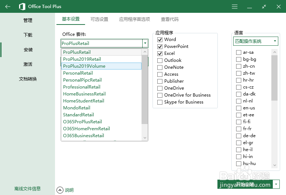The image size is (286, 195).
Task: Click the 开始安装 button
Action: coord(245,184)
